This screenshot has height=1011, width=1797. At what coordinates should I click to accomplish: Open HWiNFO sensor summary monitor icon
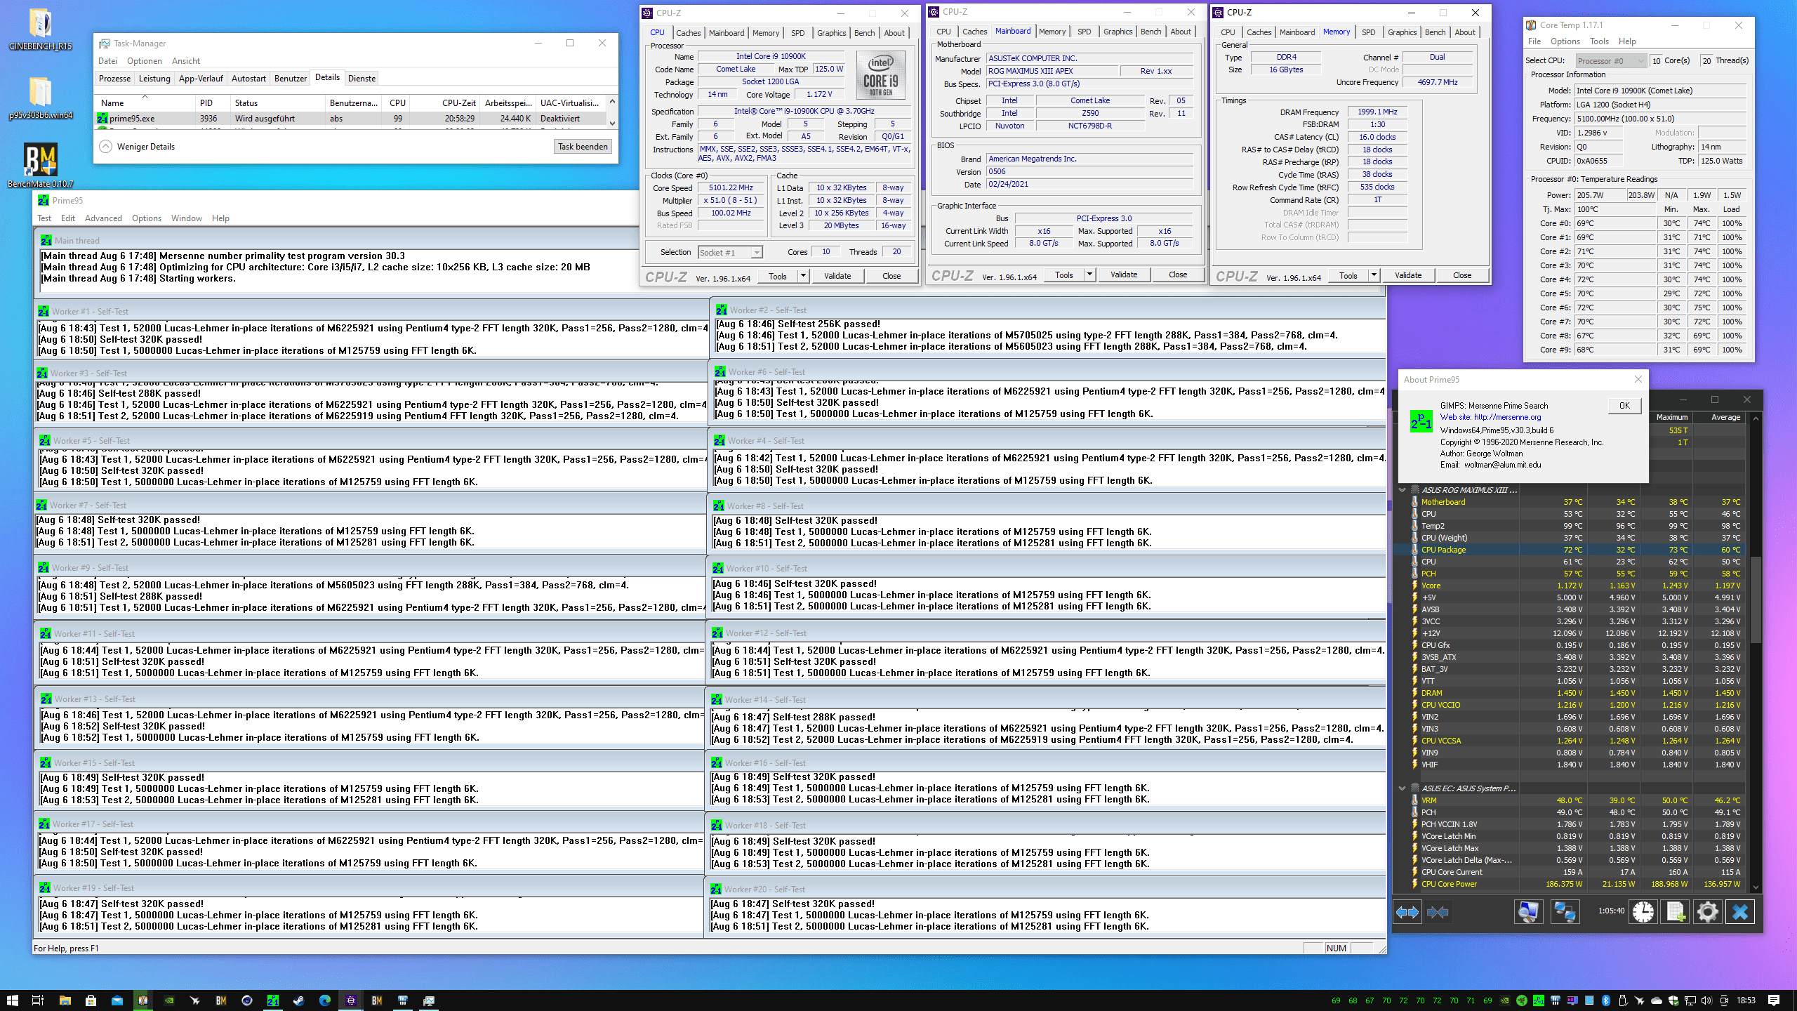click(x=1529, y=912)
